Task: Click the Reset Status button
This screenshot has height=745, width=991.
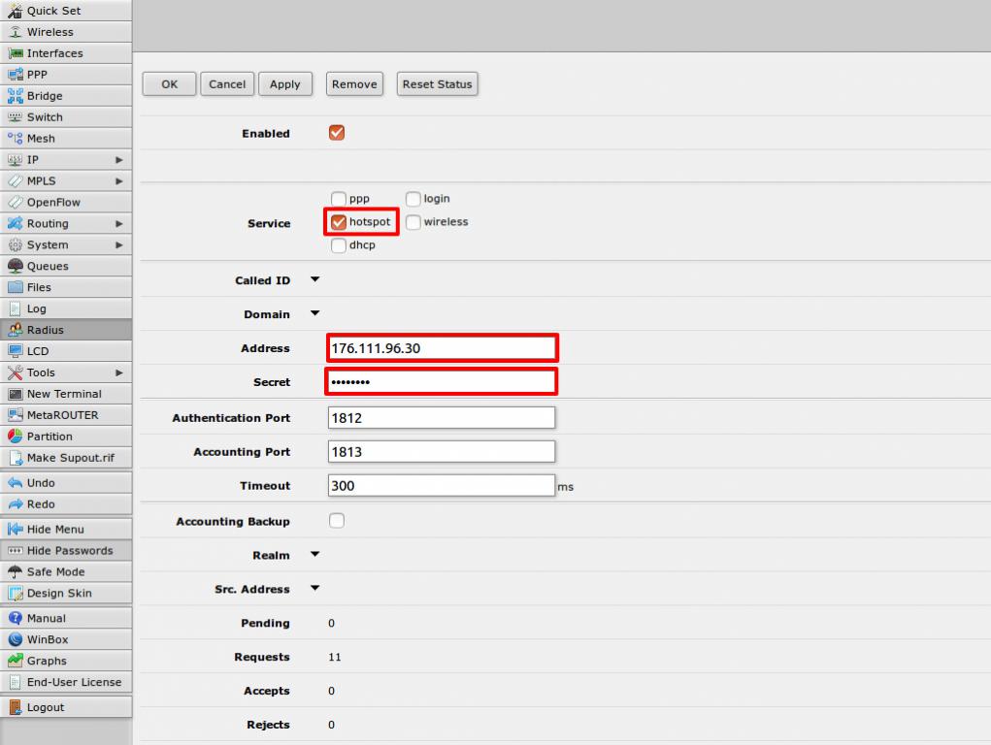Action: click(x=437, y=83)
